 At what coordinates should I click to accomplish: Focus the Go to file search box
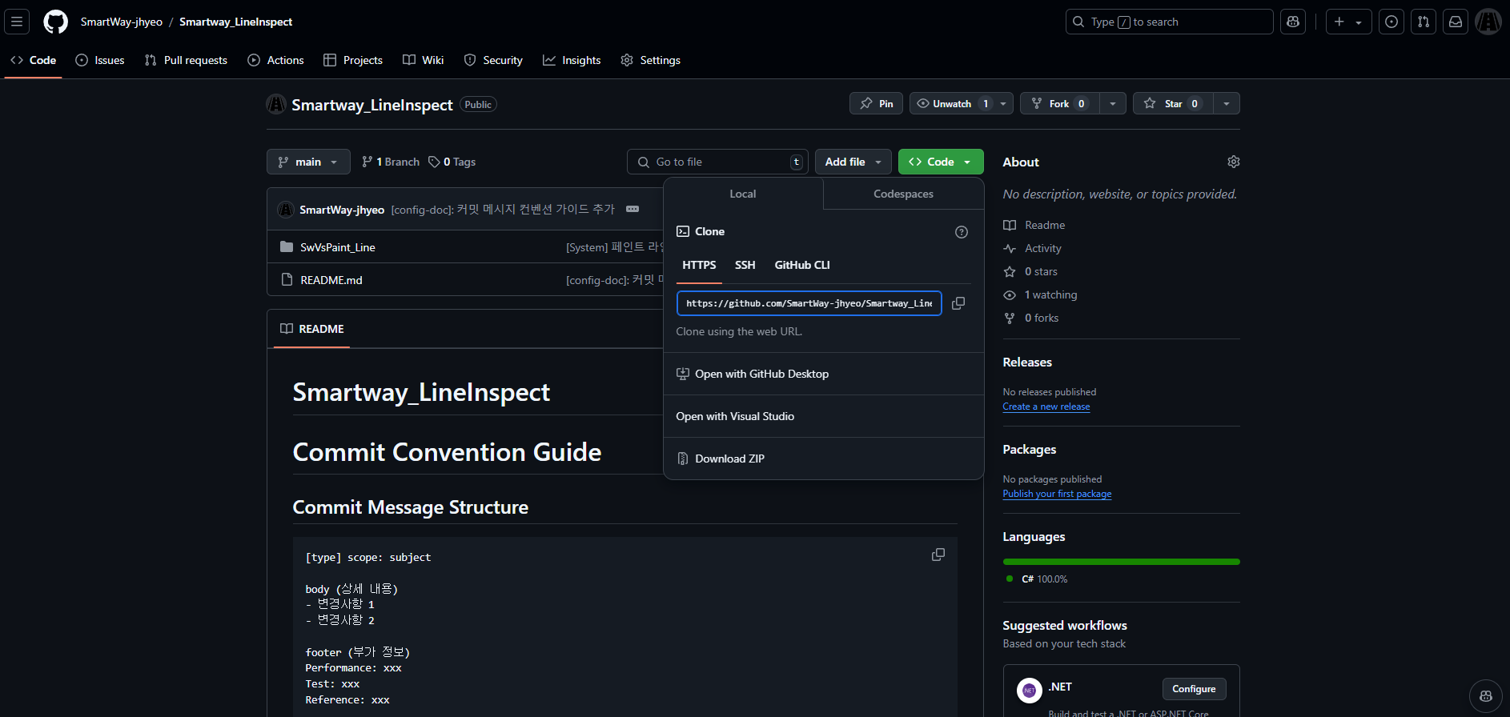click(717, 162)
